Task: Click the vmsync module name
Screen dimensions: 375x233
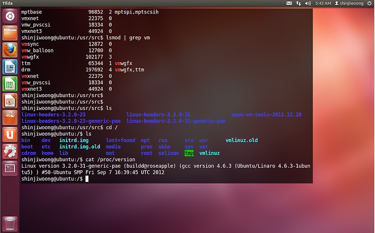Action: click(x=30, y=44)
